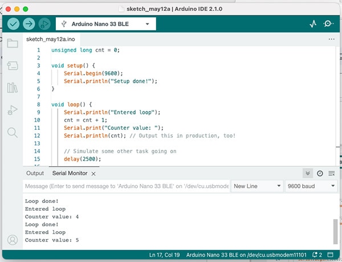
Task: Expand the New Line ending dropdown
Action: [x=257, y=186]
